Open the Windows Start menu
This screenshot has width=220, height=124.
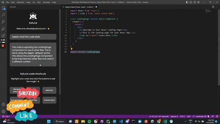pos(49,121)
